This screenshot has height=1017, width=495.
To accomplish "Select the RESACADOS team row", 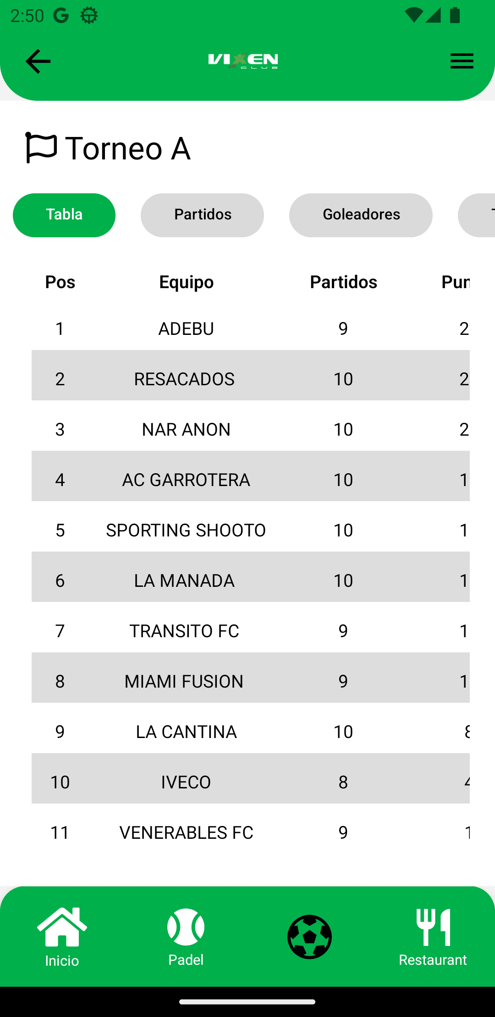I will [184, 379].
